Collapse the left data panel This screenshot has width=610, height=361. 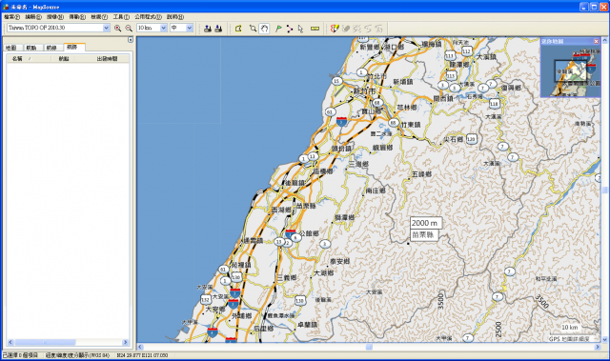(131, 40)
